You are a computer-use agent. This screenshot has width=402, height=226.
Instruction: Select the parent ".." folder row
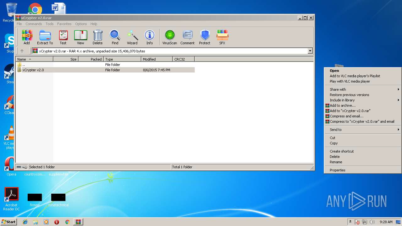[x=105, y=65]
